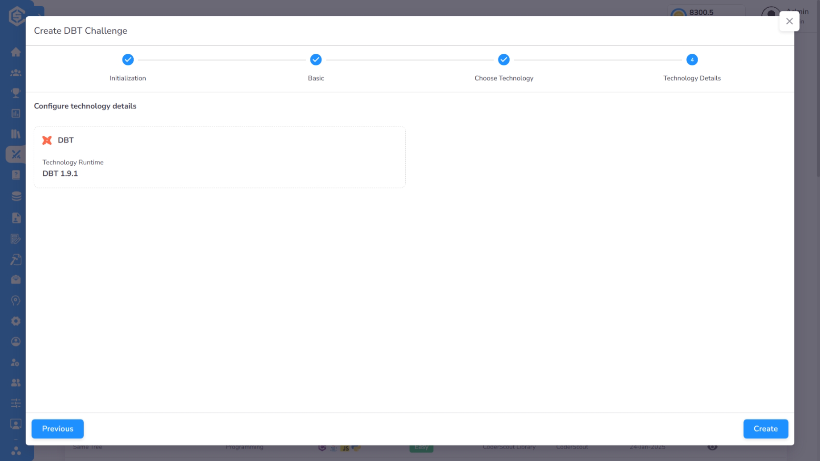This screenshot has width=820, height=461.
Task: Click the Home icon in the sidebar
Action: [x=16, y=52]
